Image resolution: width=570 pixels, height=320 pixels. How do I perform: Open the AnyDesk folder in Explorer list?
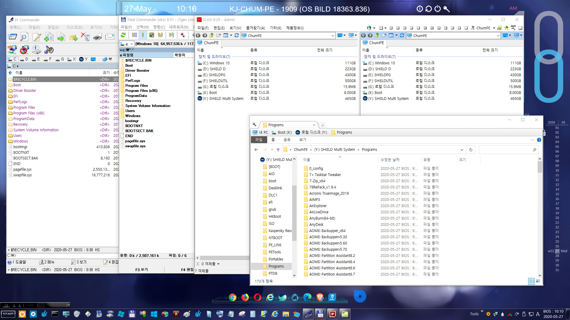pyautogui.click(x=316, y=225)
